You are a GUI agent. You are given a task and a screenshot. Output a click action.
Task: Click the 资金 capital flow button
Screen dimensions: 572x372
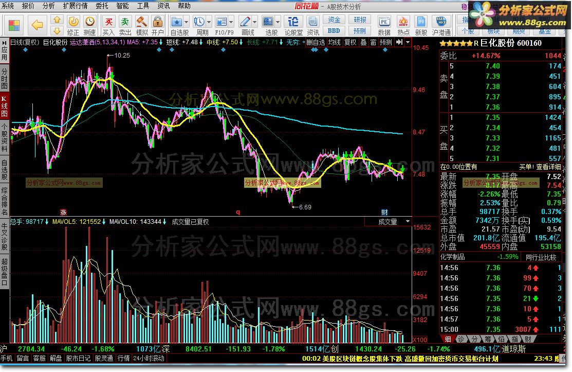coord(334,20)
